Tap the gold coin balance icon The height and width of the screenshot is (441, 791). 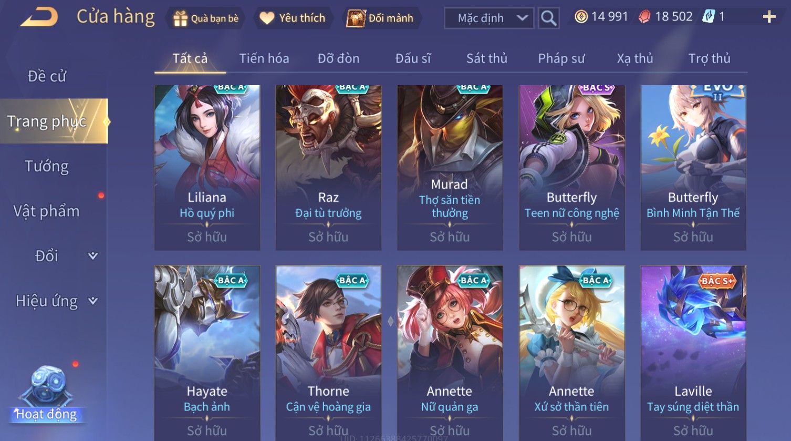pos(581,17)
